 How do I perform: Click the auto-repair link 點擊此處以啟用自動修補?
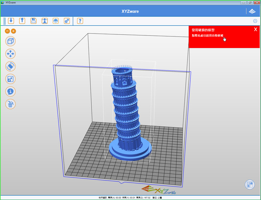[x=207, y=36]
